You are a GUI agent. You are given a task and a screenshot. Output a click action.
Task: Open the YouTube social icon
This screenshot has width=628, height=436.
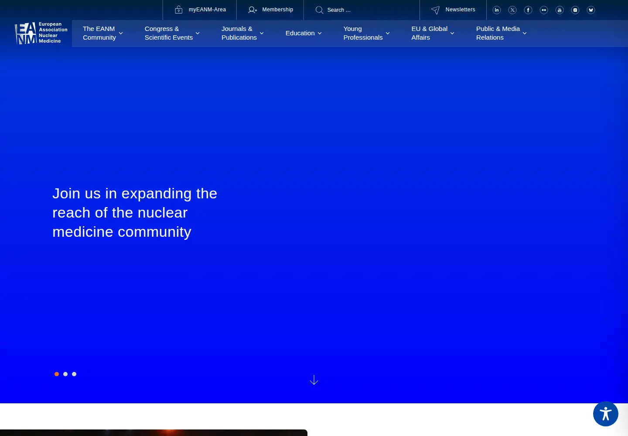pos(560,10)
